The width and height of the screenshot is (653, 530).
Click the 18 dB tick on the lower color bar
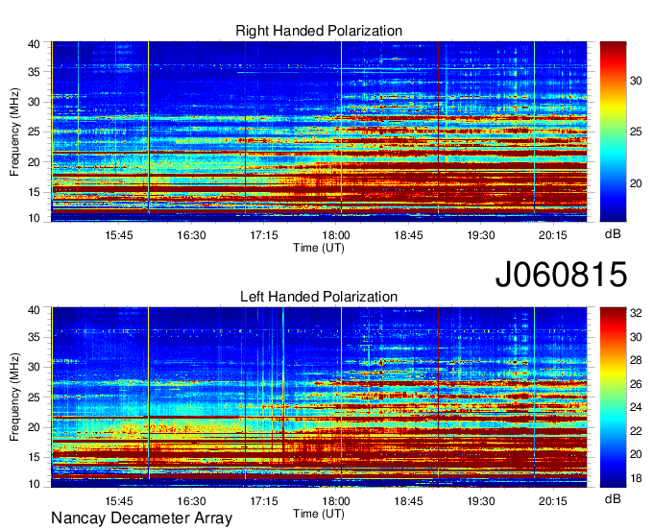pos(636,478)
